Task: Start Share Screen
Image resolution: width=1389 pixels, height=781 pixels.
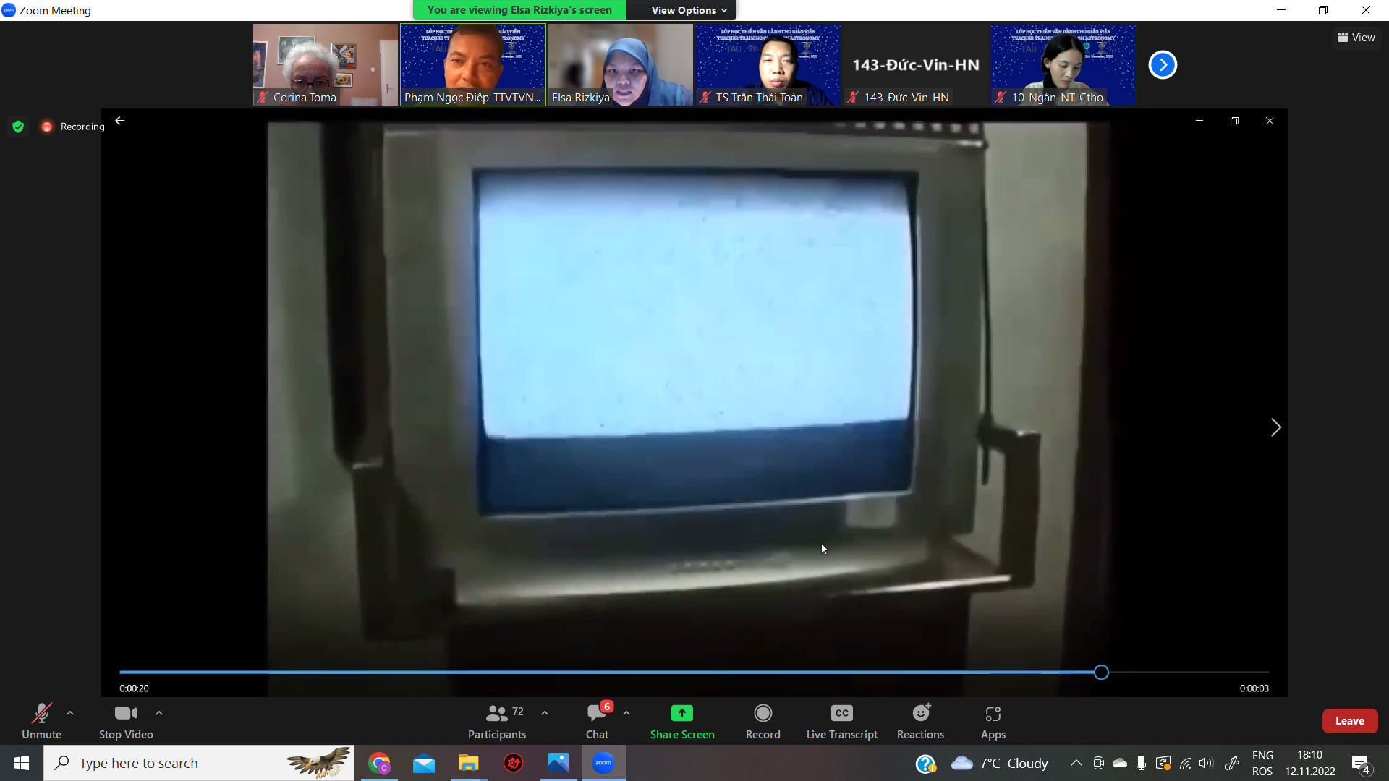Action: coord(682,721)
